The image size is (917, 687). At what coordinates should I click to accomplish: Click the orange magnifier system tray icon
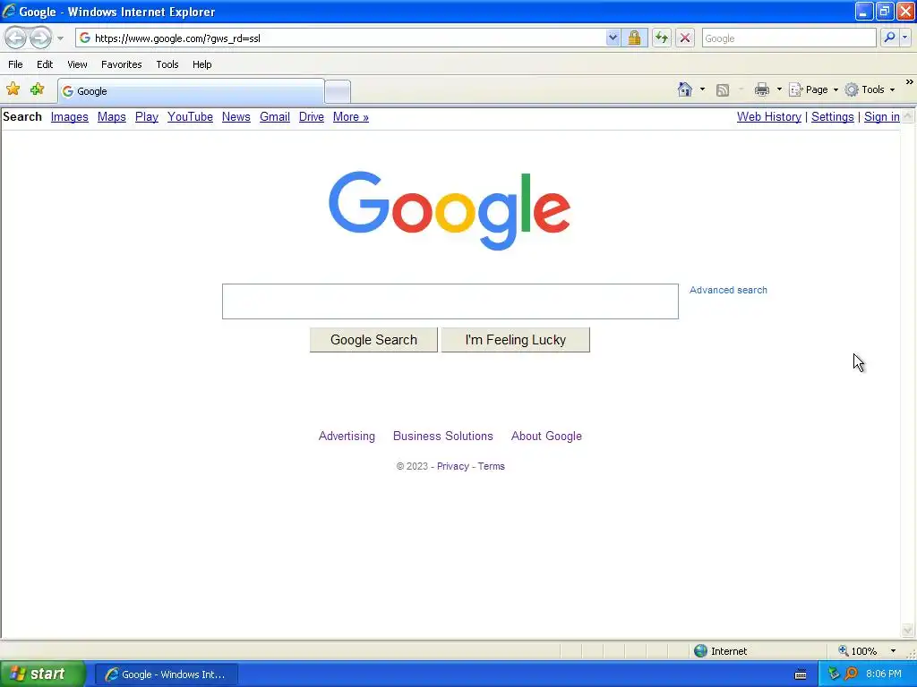pyautogui.click(x=851, y=674)
